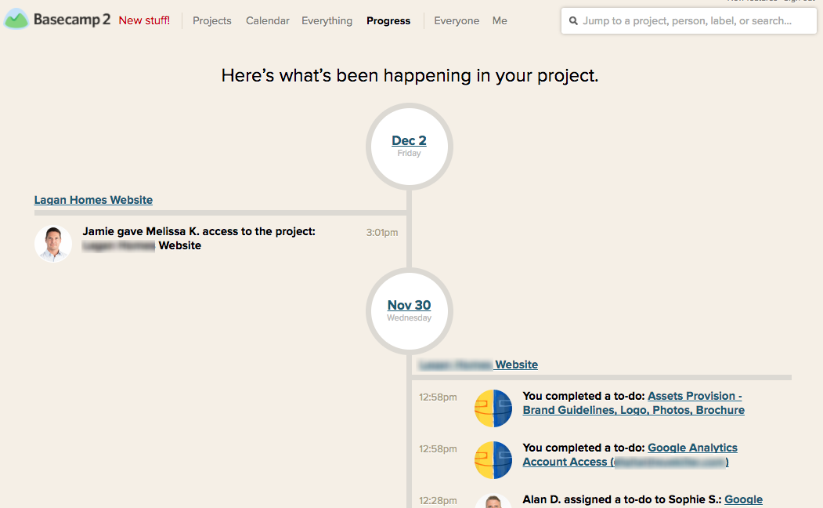Click the Basecamp mountain logo icon
823x508 pixels.
[16, 20]
